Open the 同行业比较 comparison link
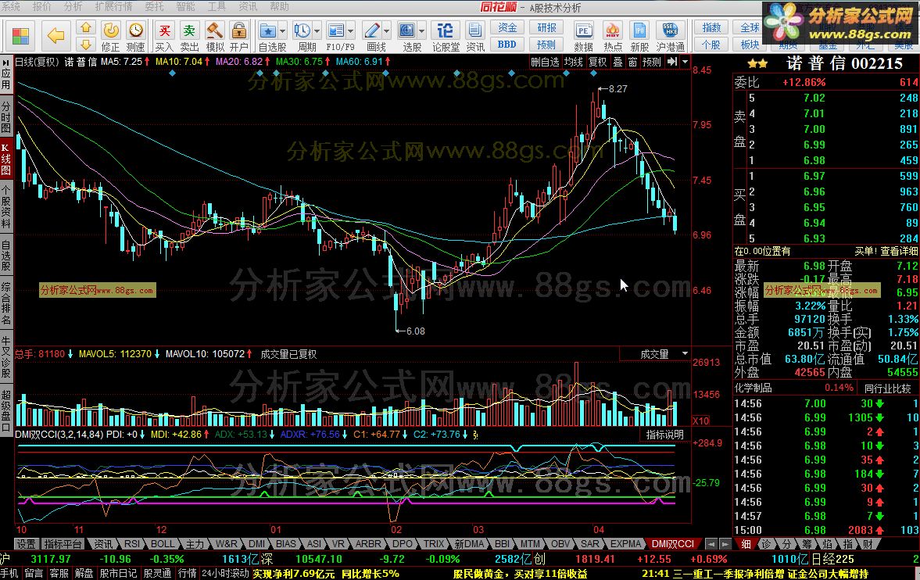Screen dimensions: 920x580 (x=888, y=388)
